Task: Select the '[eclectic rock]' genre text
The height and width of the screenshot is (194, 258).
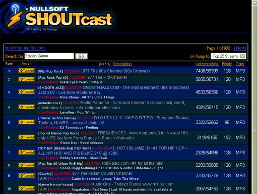Action: [50, 103]
